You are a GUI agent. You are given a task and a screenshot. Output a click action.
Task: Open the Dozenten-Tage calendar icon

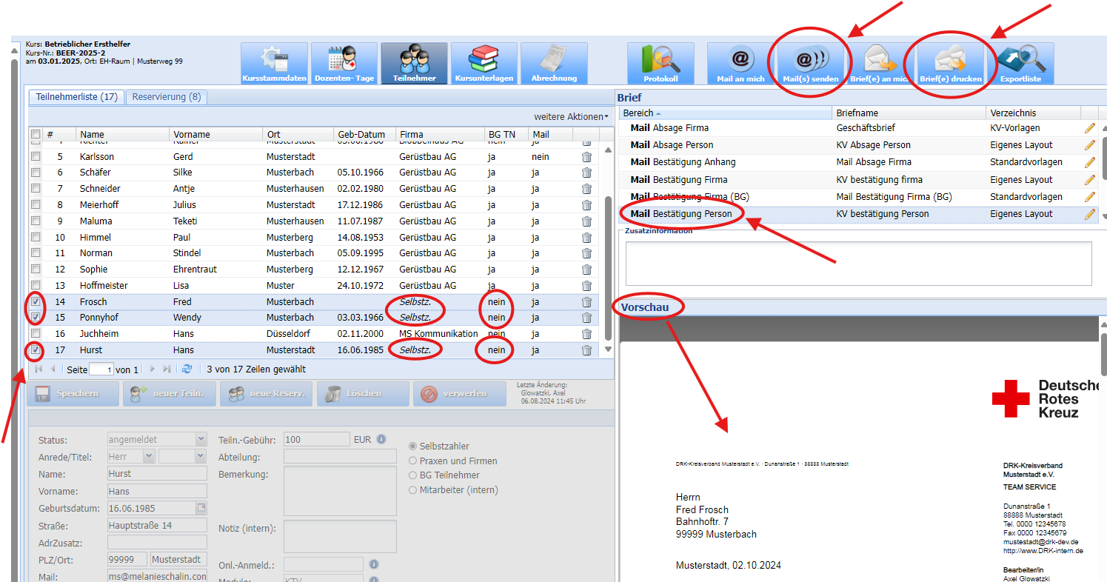pos(344,63)
